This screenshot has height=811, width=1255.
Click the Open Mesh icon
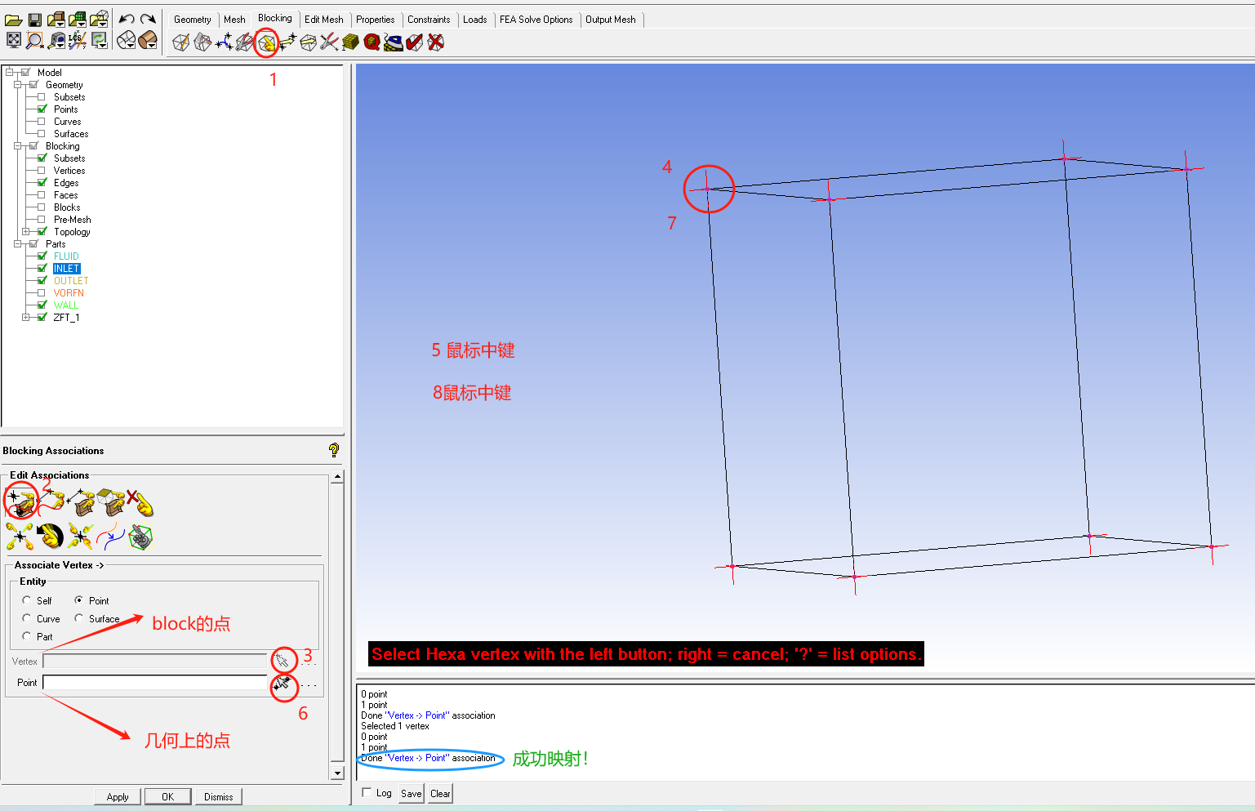point(77,20)
